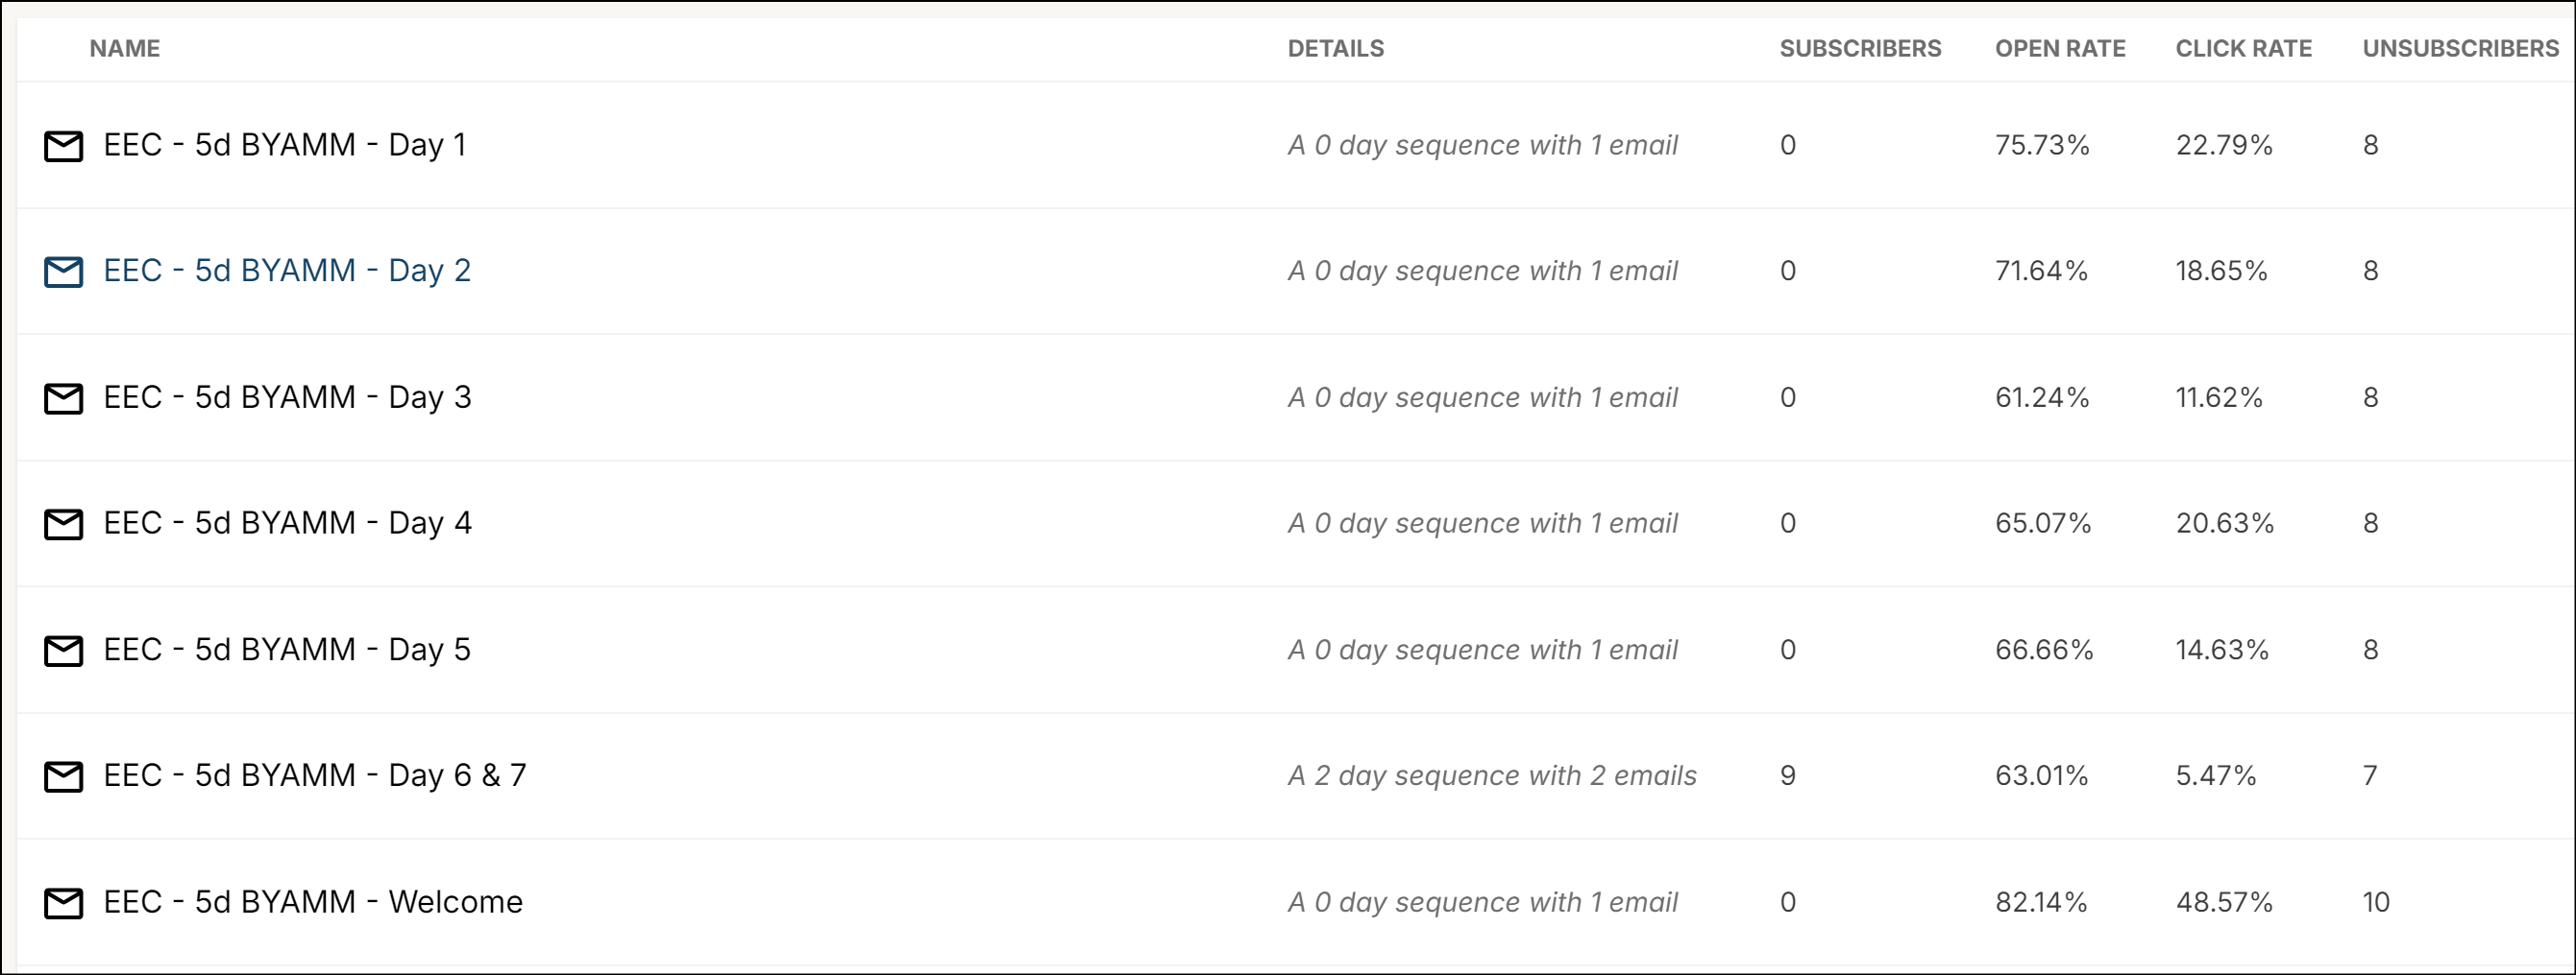Click the envelope icon for Day 1 sequence
The width and height of the screenshot is (2576, 975).
click(x=63, y=146)
